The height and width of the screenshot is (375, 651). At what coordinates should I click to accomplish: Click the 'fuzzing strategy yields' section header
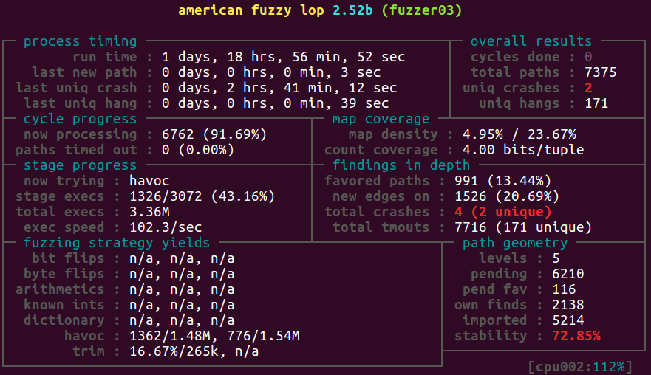[x=117, y=243]
